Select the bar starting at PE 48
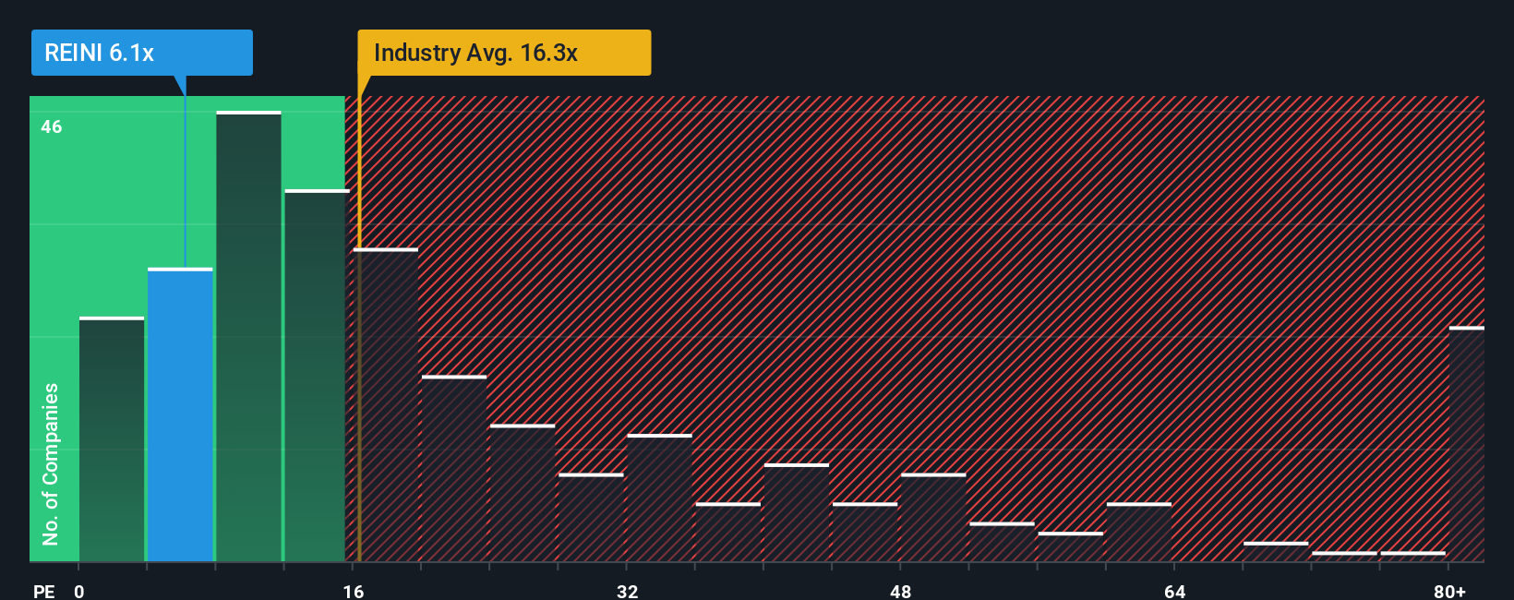Viewport: 1514px width, 600px height. click(933, 517)
